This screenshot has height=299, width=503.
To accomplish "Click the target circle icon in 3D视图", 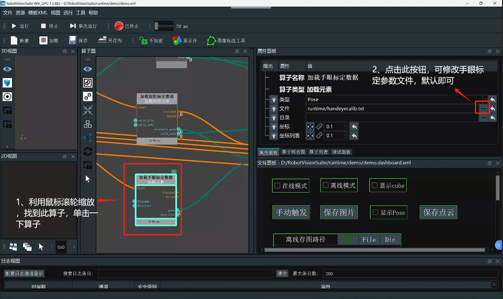I will pos(7,97).
